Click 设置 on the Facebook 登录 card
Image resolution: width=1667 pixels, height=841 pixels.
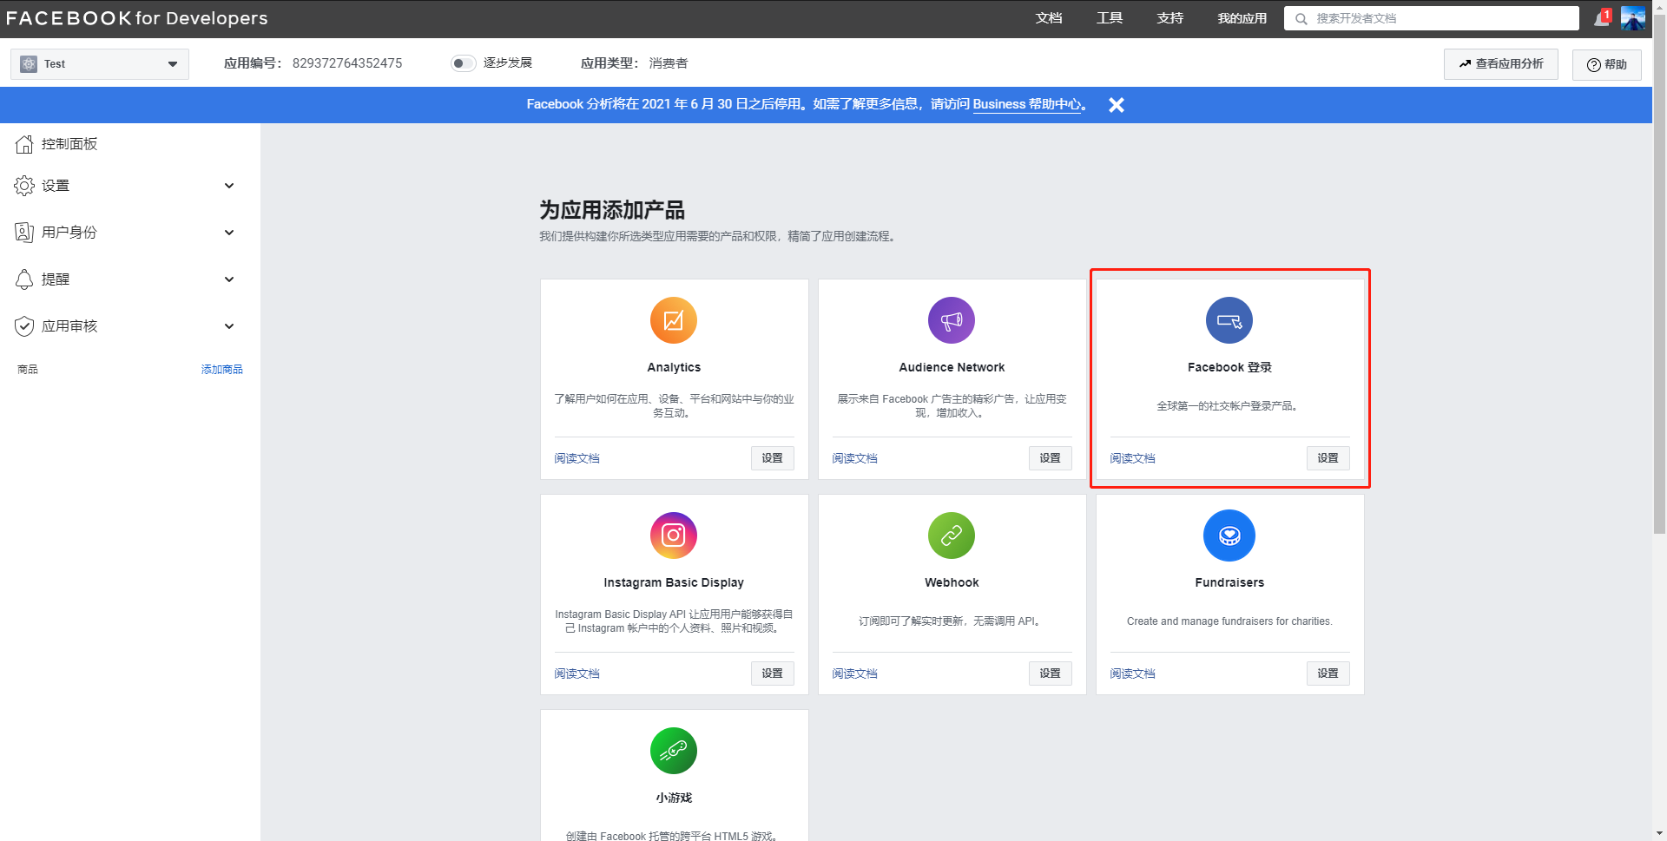pyautogui.click(x=1328, y=457)
